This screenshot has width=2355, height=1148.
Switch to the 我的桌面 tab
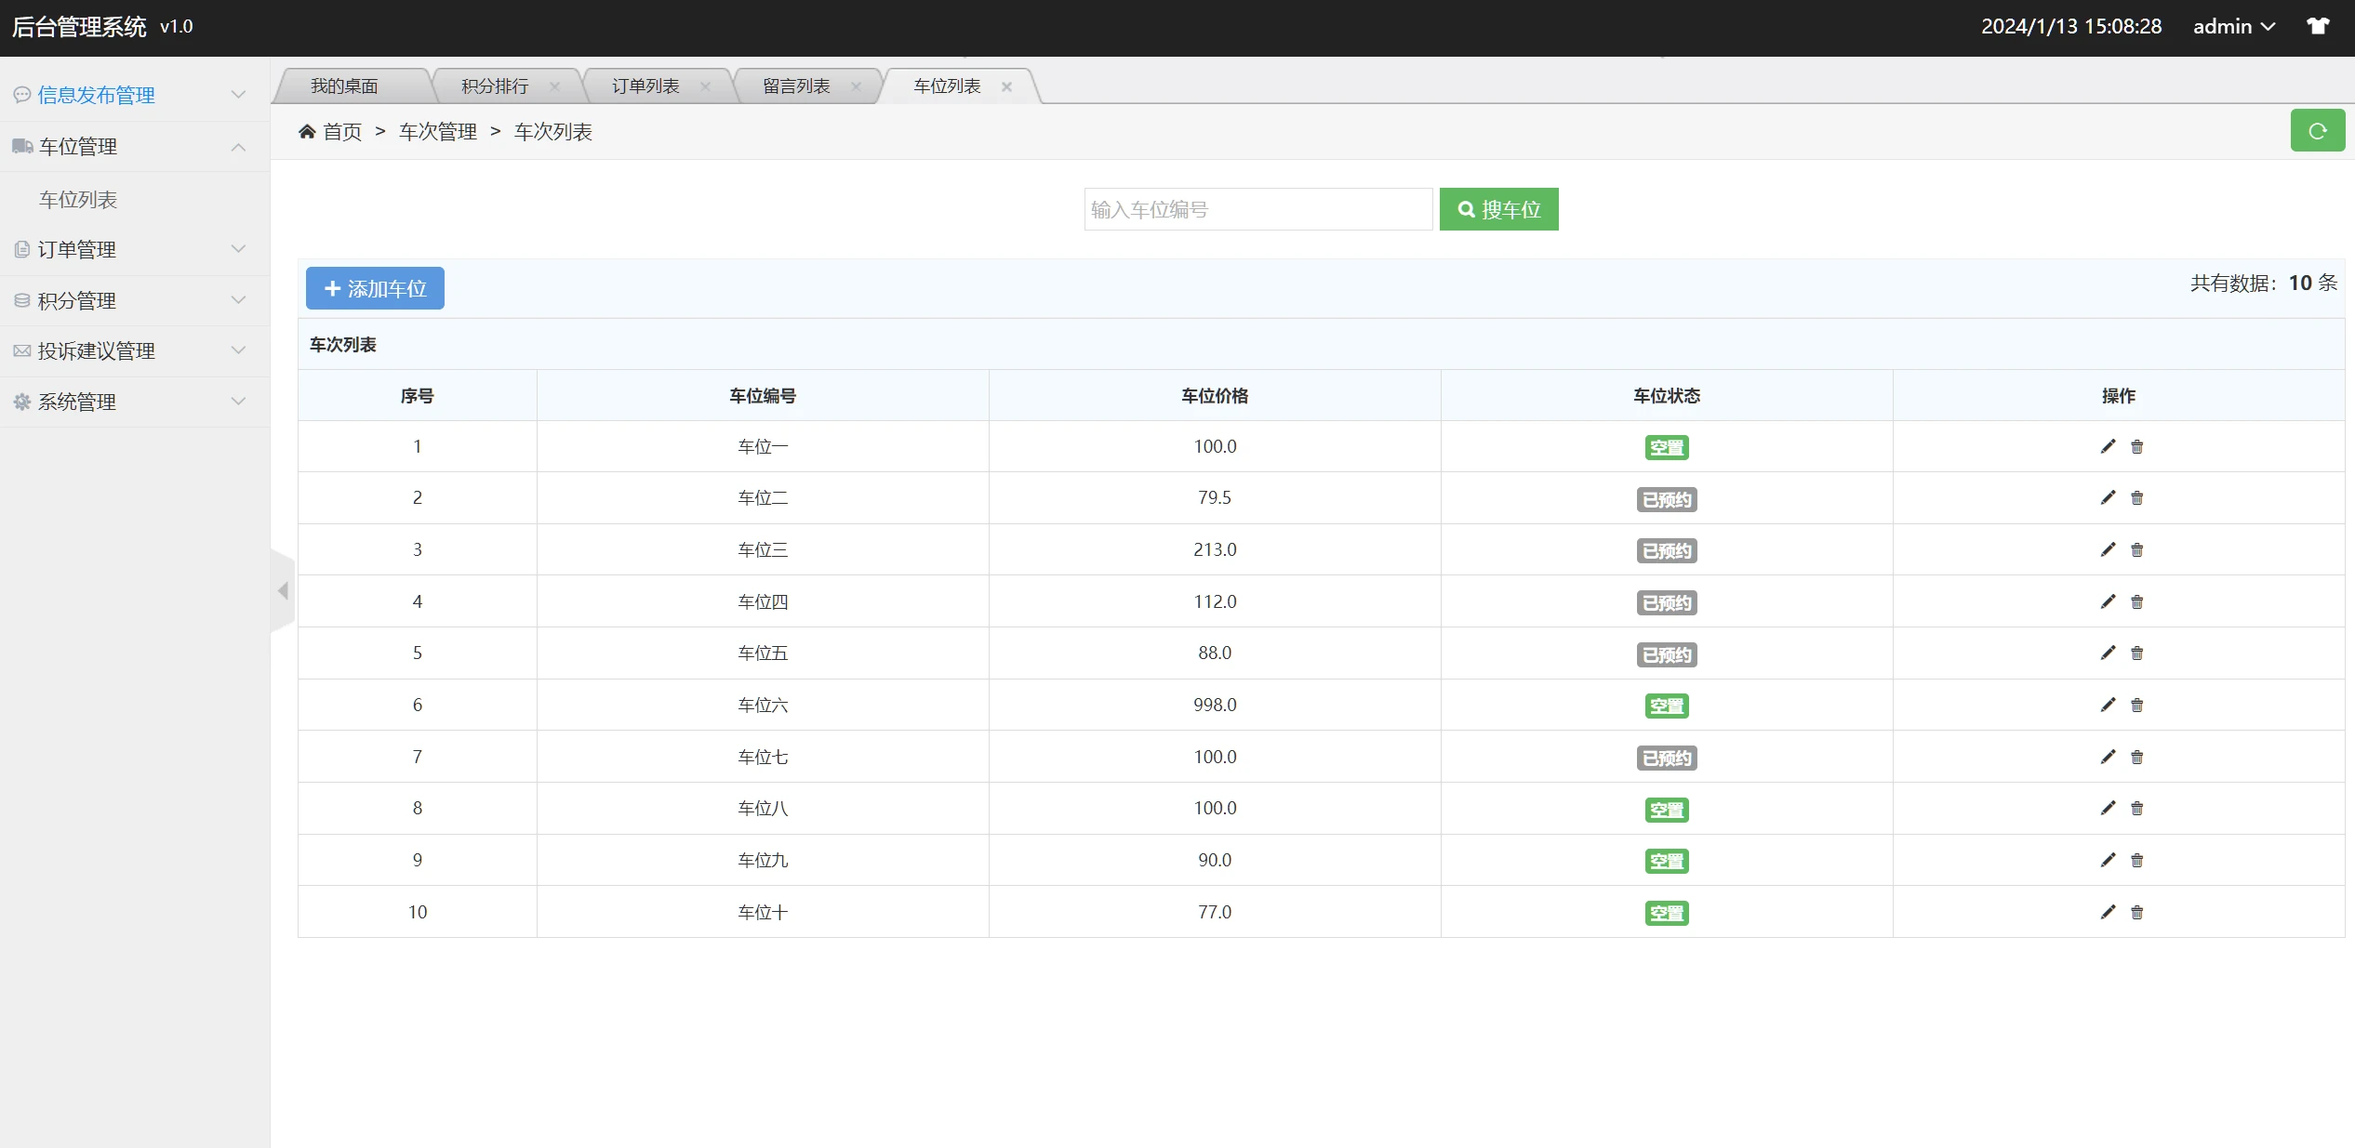tap(344, 86)
